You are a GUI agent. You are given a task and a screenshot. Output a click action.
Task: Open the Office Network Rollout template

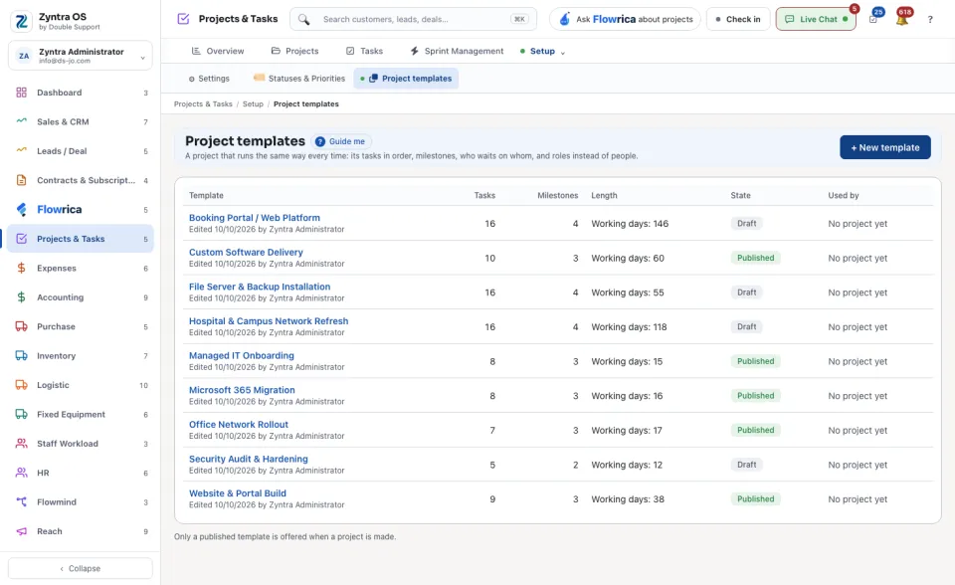tap(238, 424)
